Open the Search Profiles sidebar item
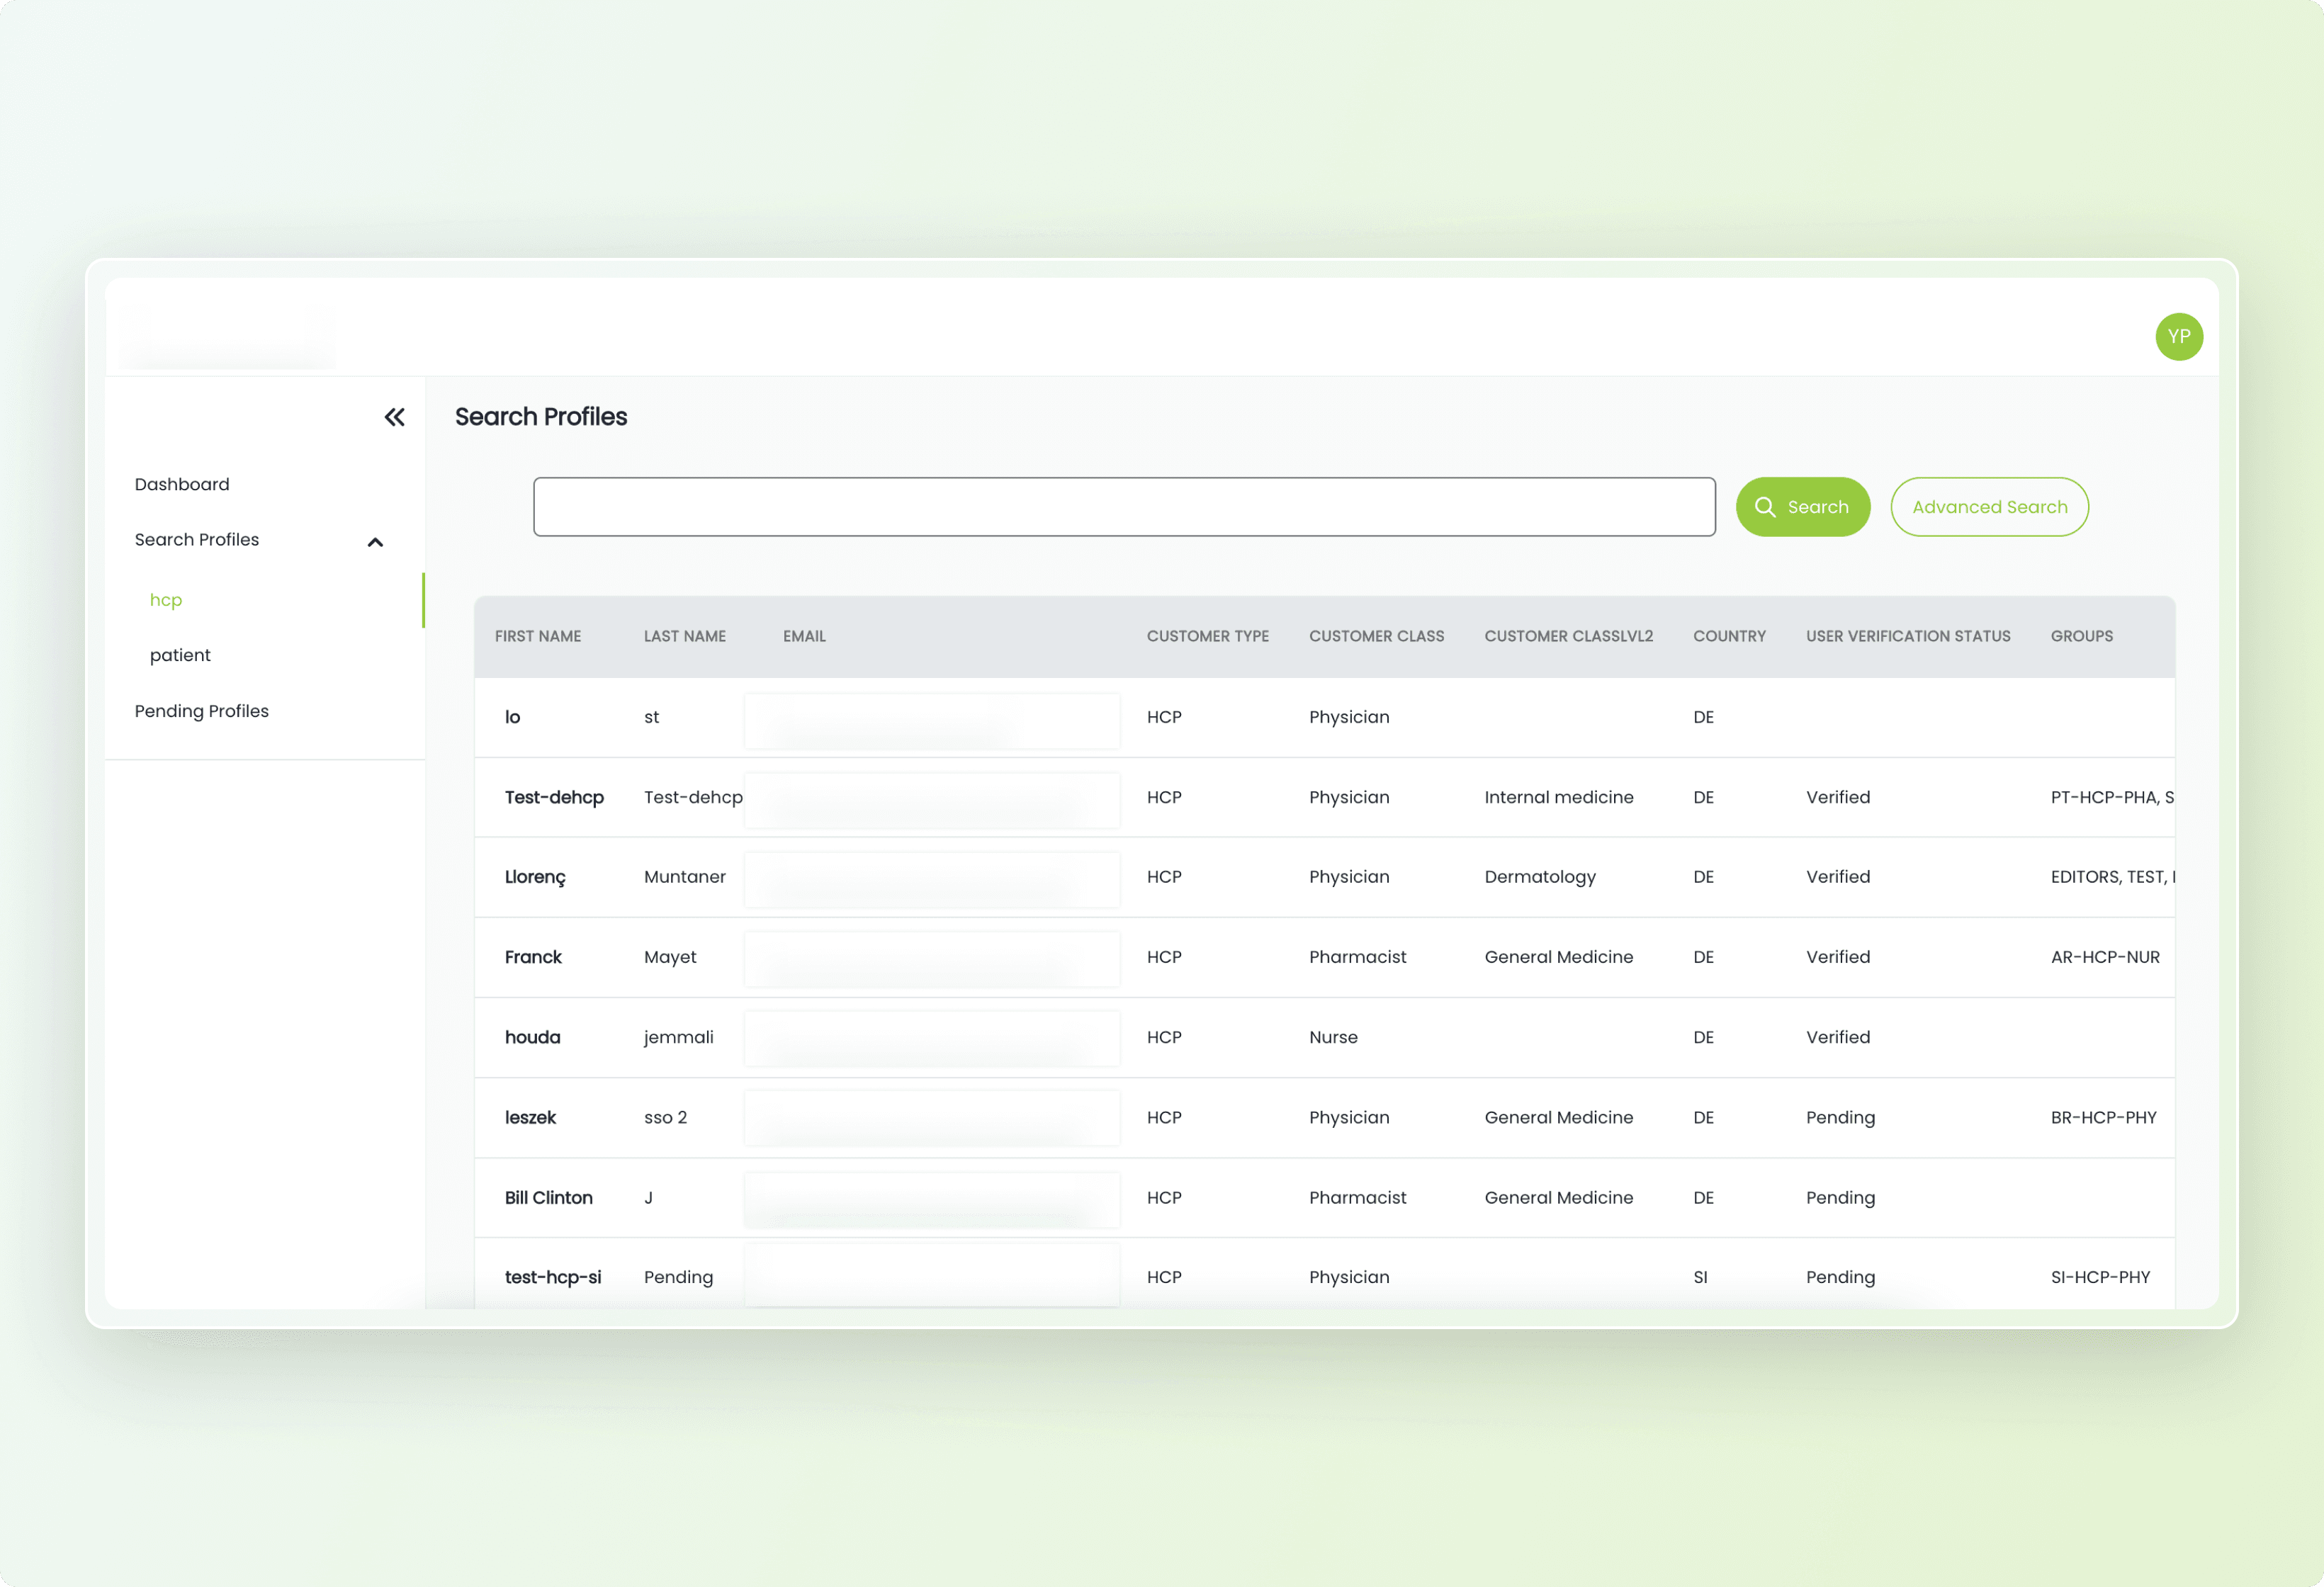The image size is (2324, 1587). point(197,540)
